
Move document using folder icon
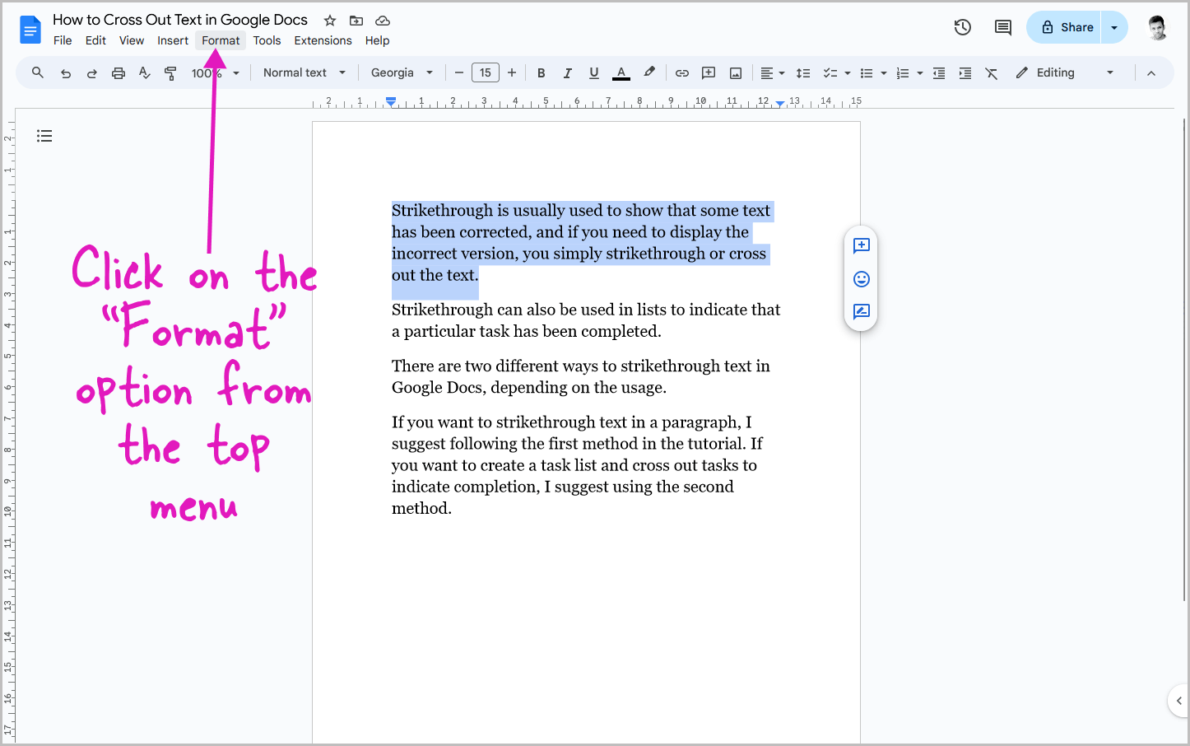click(x=356, y=21)
